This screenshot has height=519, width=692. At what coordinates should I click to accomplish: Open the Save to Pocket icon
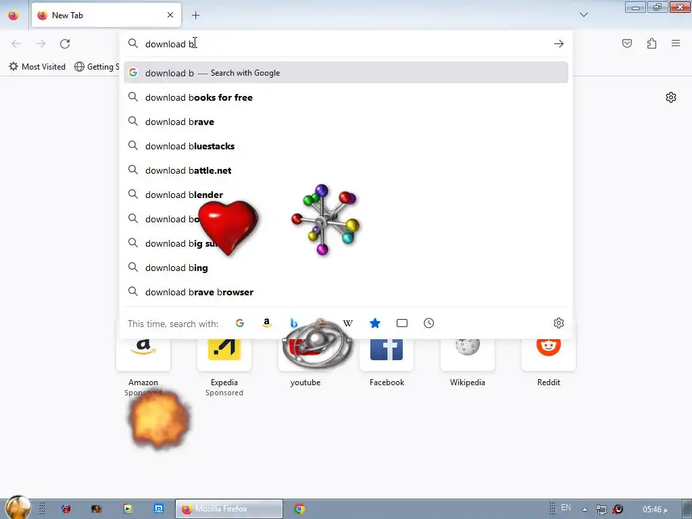click(626, 43)
